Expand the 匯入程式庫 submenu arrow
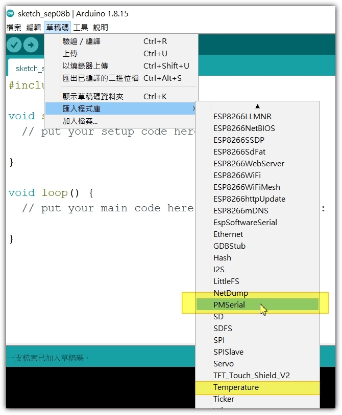Viewport: 342px width, 415px height. point(193,108)
